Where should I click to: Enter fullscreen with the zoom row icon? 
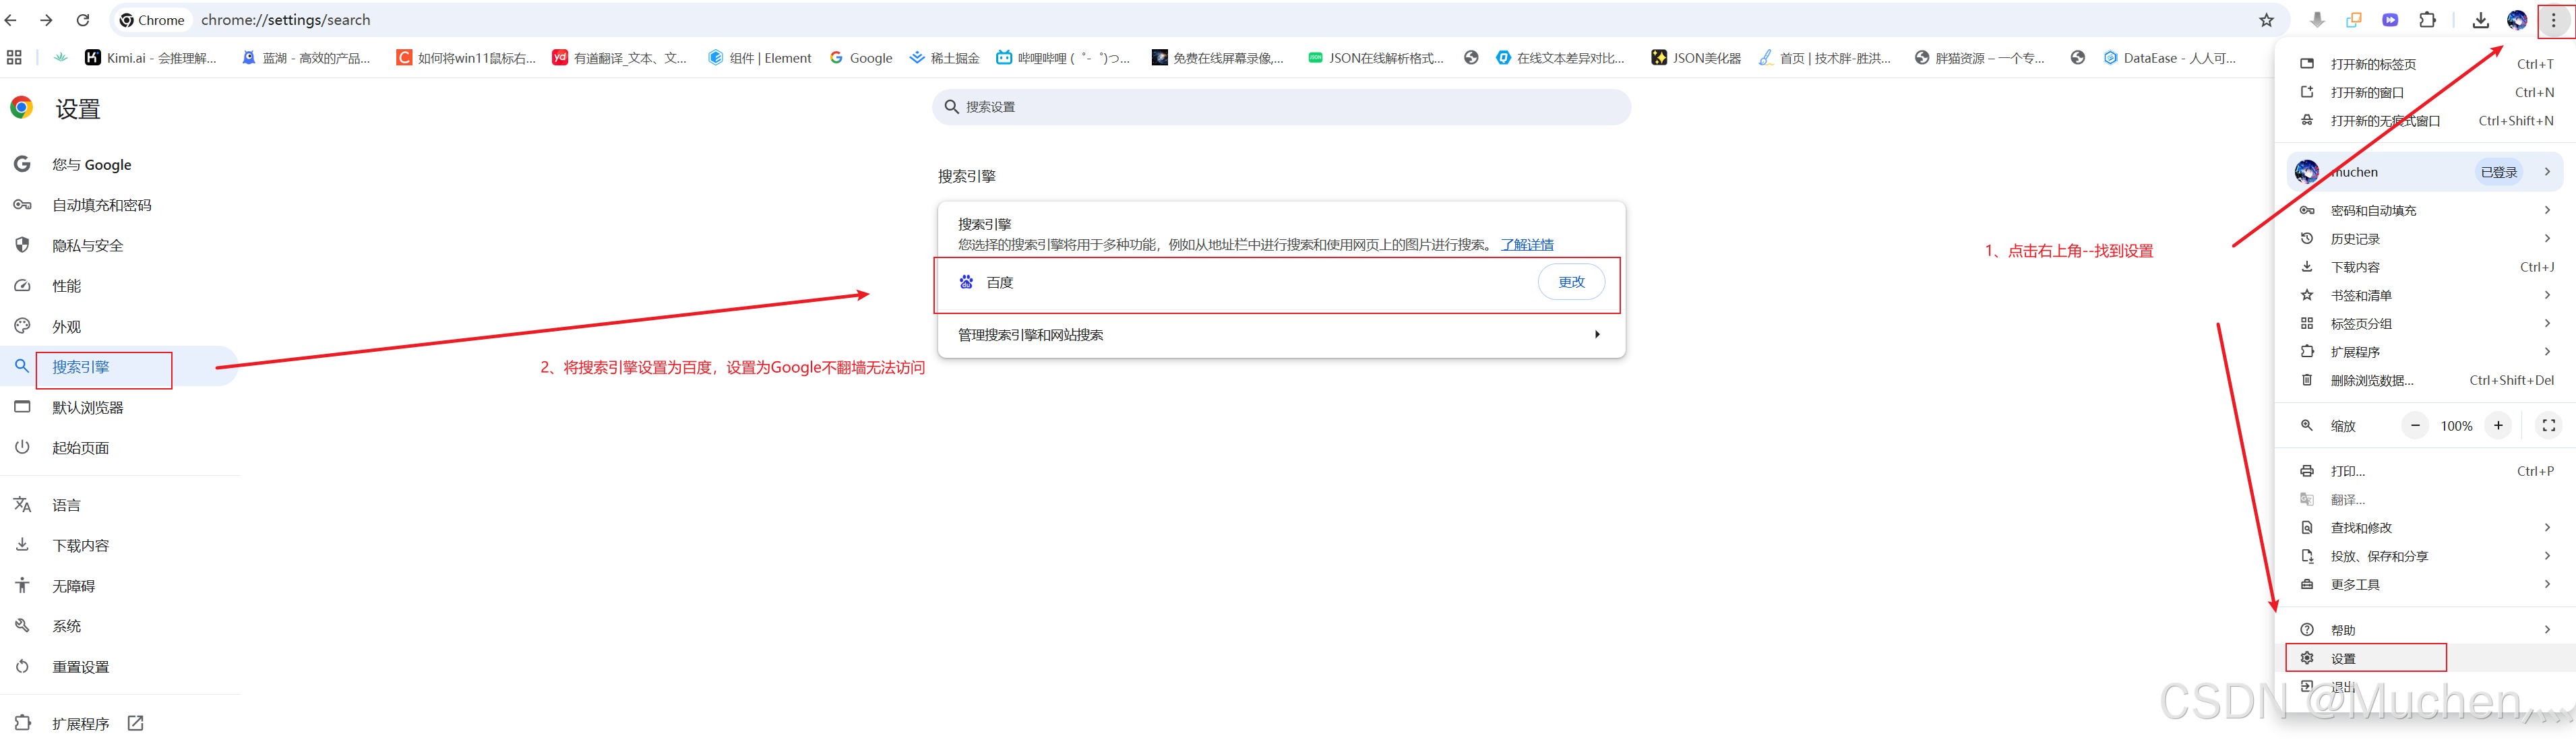(x=2548, y=425)
